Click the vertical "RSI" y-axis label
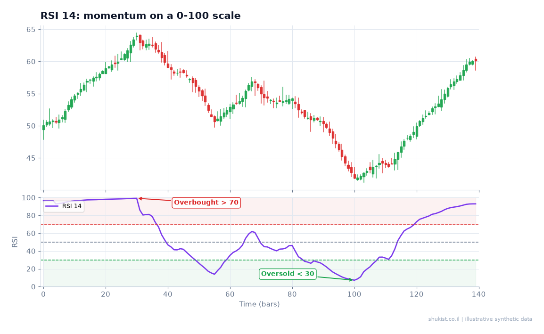Image resolution: width=544 pixels, height=334 pixels. (x=15, y=242)
